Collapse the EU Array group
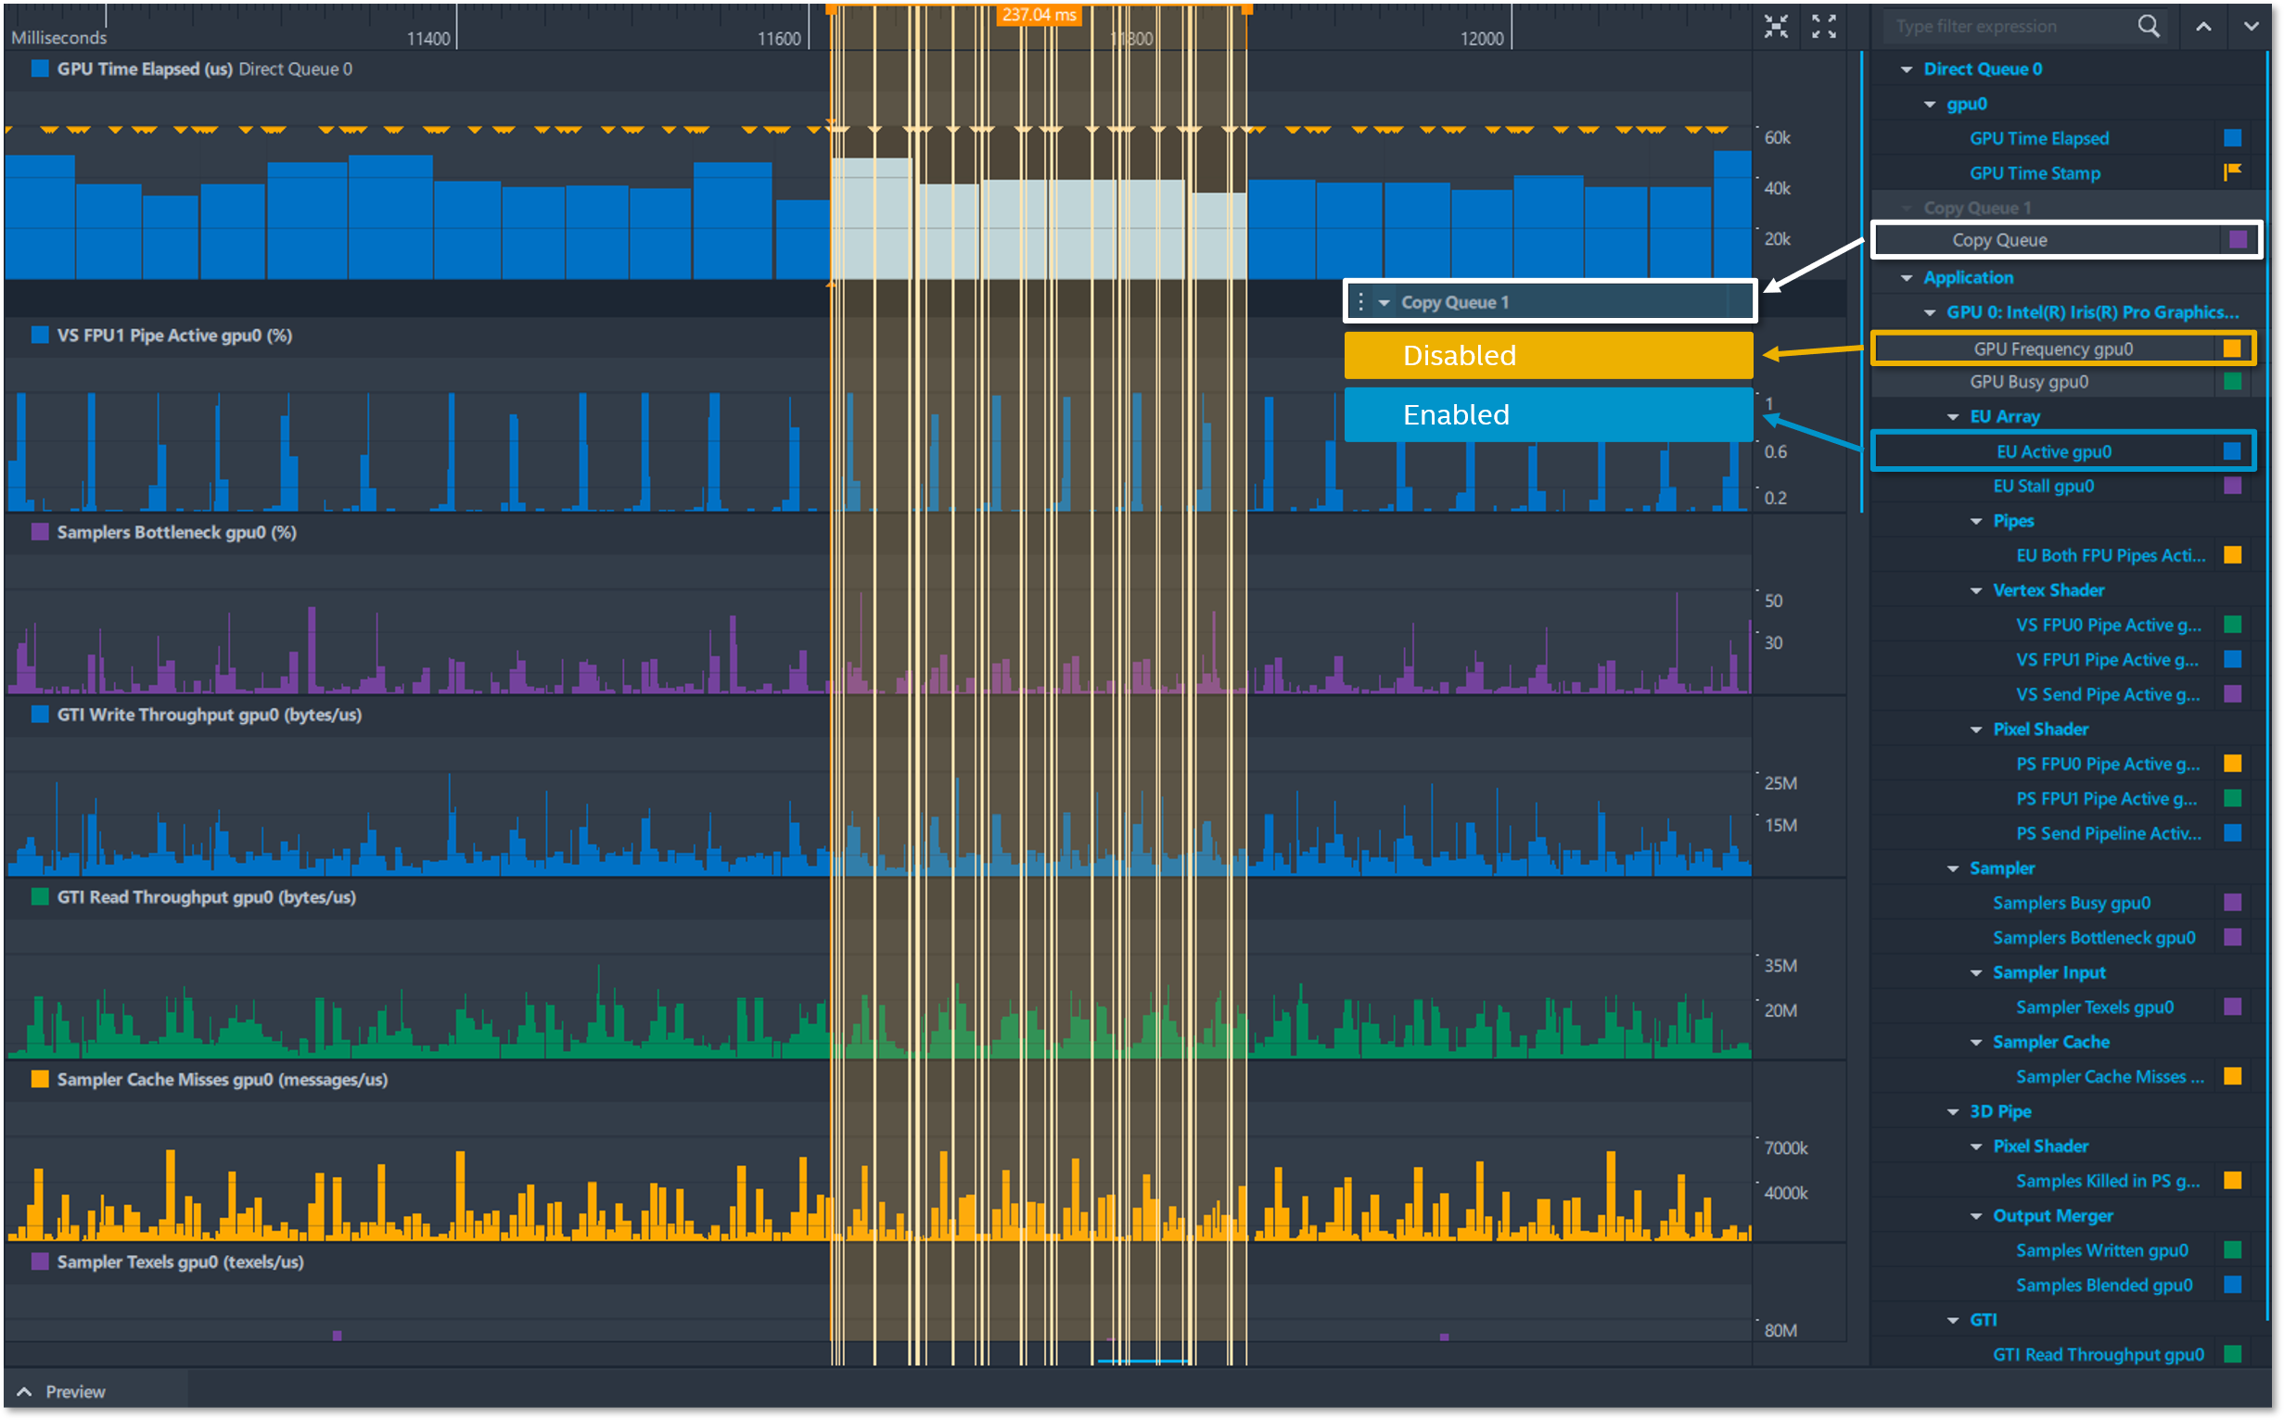Viewport: 2284px width, 1420px height. [1952, 417]
